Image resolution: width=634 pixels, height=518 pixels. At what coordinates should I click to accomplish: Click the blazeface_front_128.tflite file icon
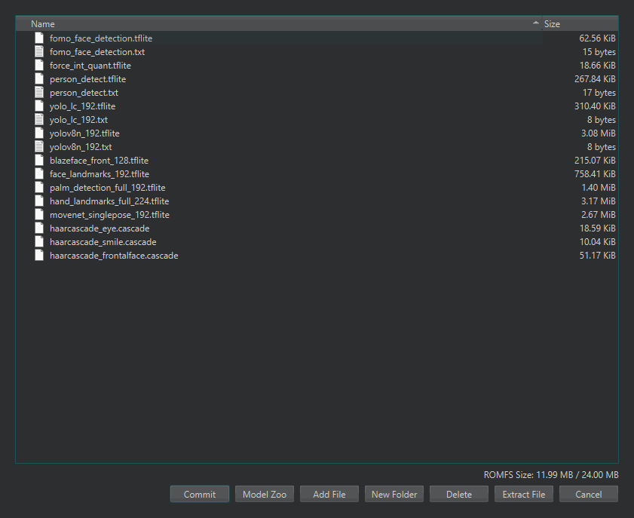point(39,161)
